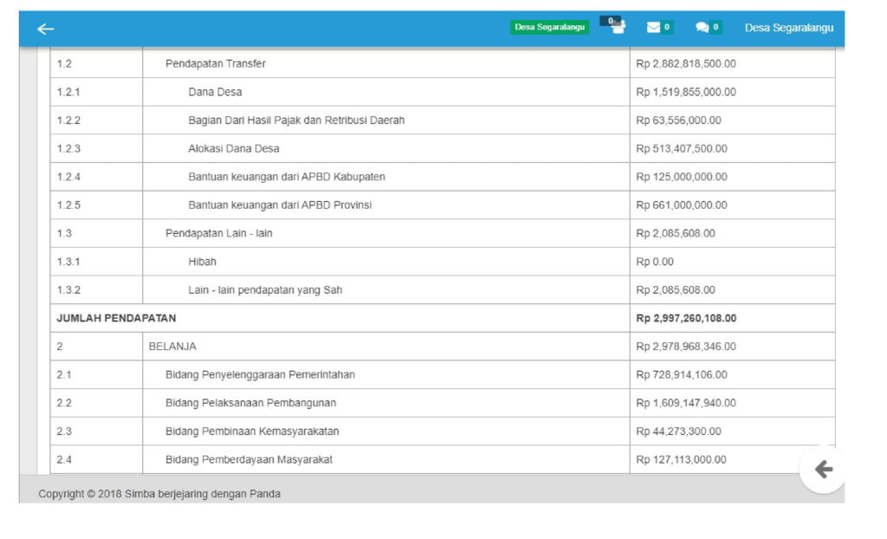Select Bantuan keuangan dari APBD Provinsi
The image size is (887, 539).
(280, 205)
